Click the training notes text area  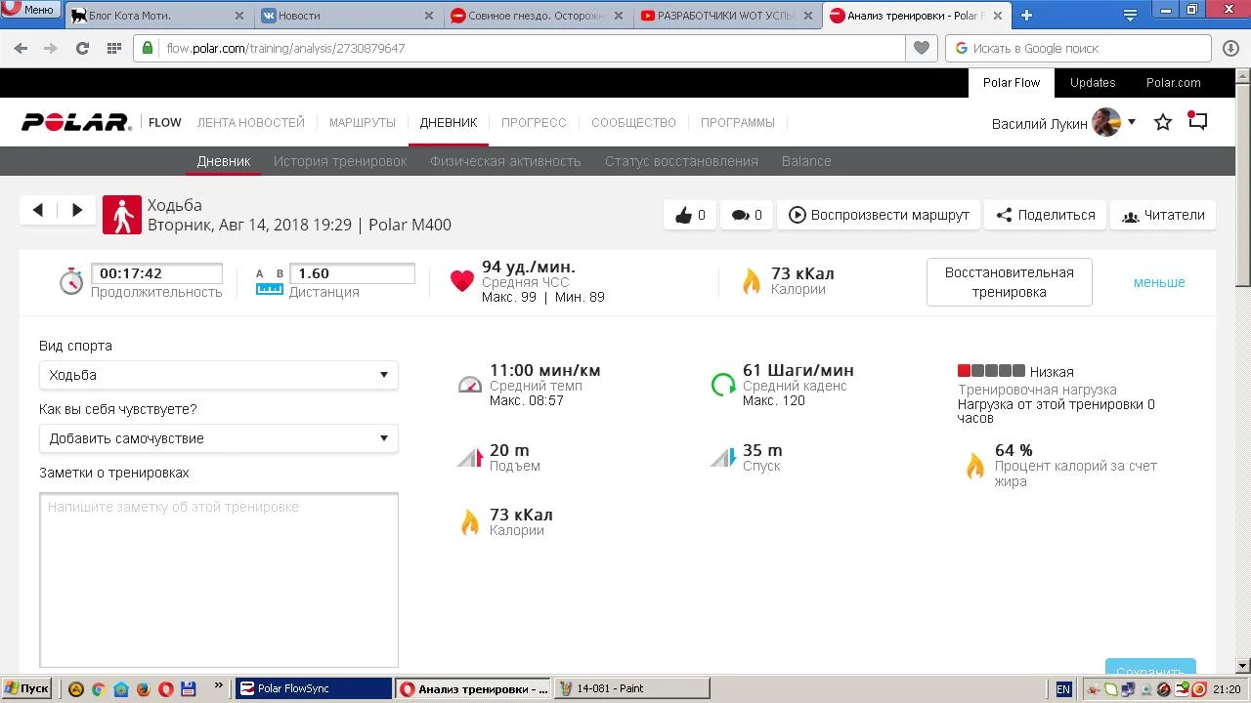pyautogui.click(x=219, y=580)
